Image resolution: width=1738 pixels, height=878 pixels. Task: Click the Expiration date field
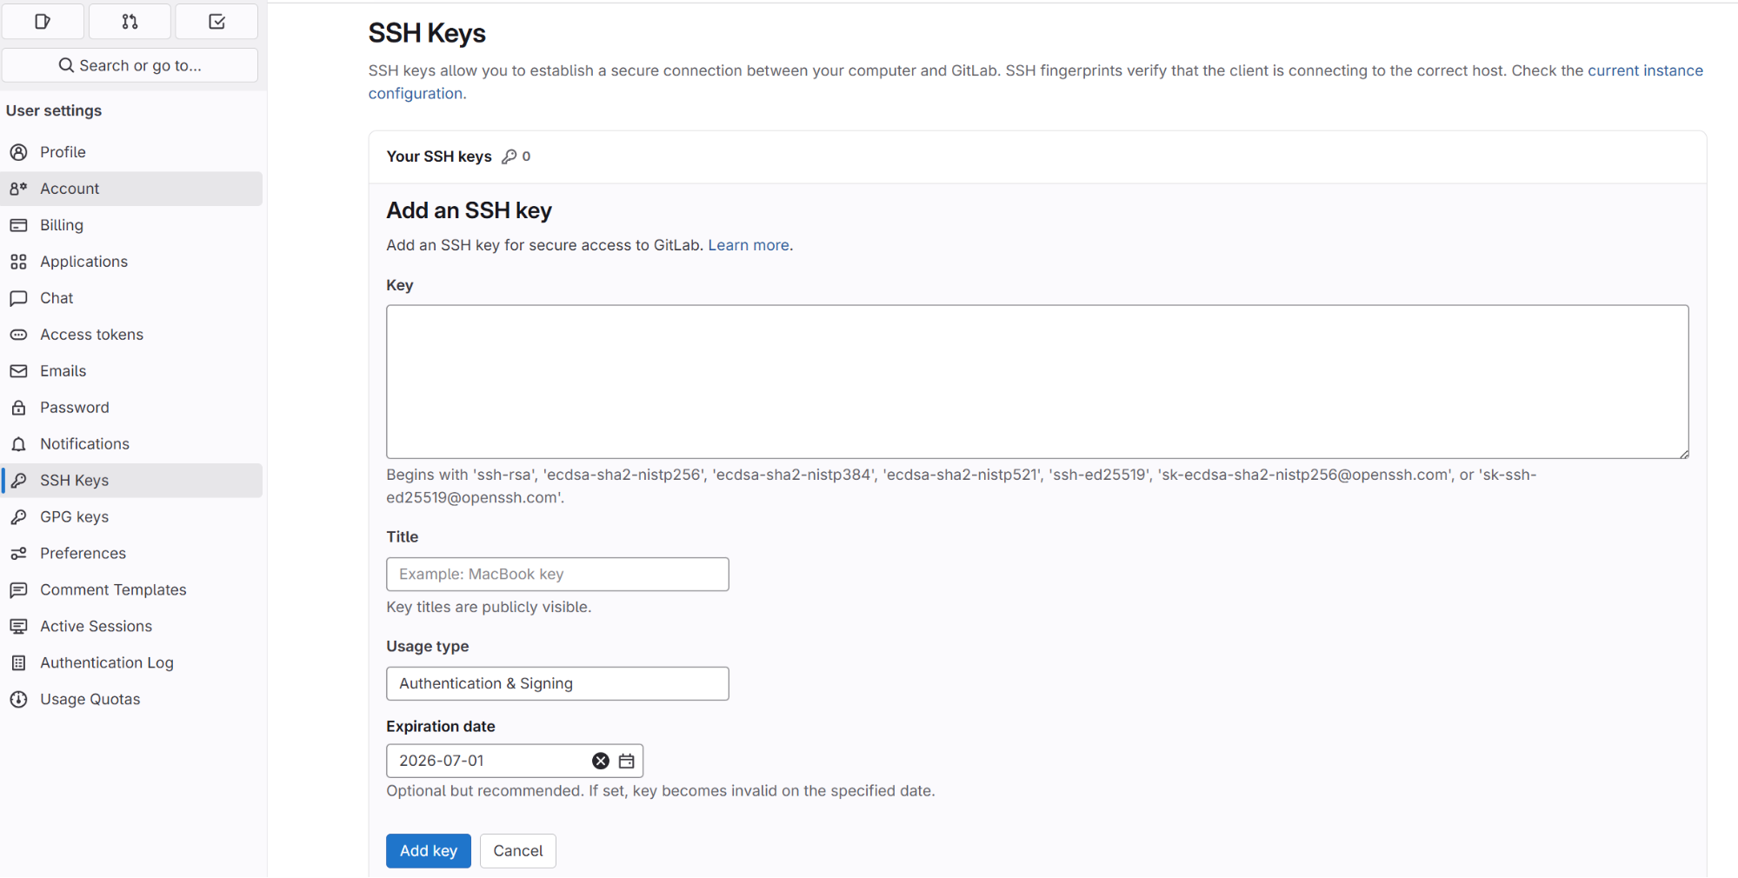[x=515, y=761]
